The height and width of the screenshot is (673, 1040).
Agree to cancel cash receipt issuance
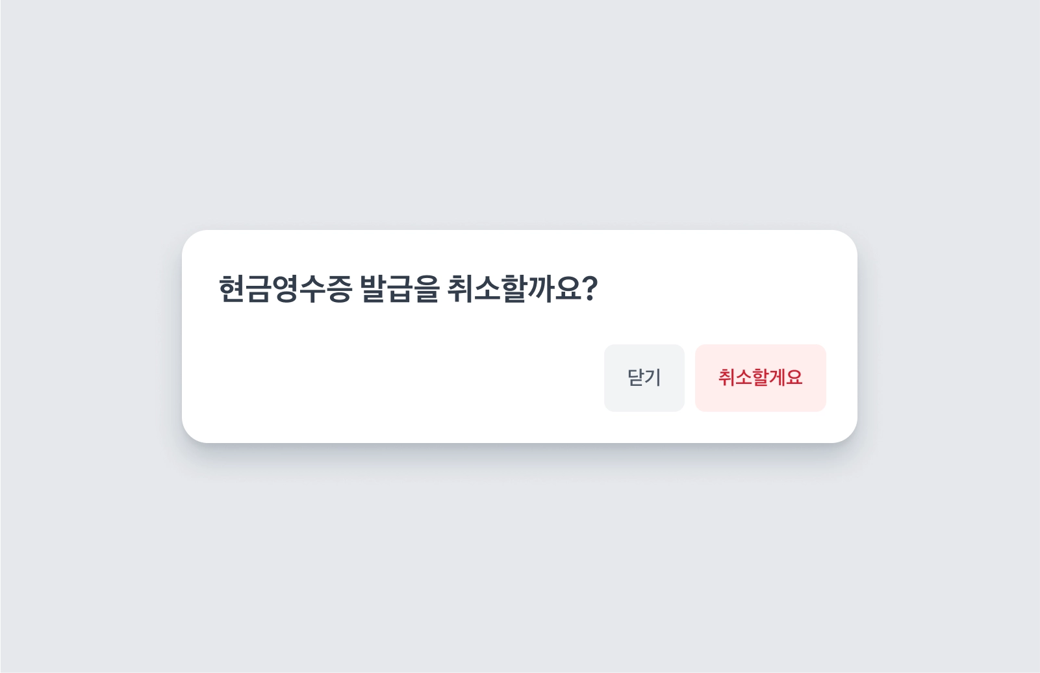coord(760,378)
